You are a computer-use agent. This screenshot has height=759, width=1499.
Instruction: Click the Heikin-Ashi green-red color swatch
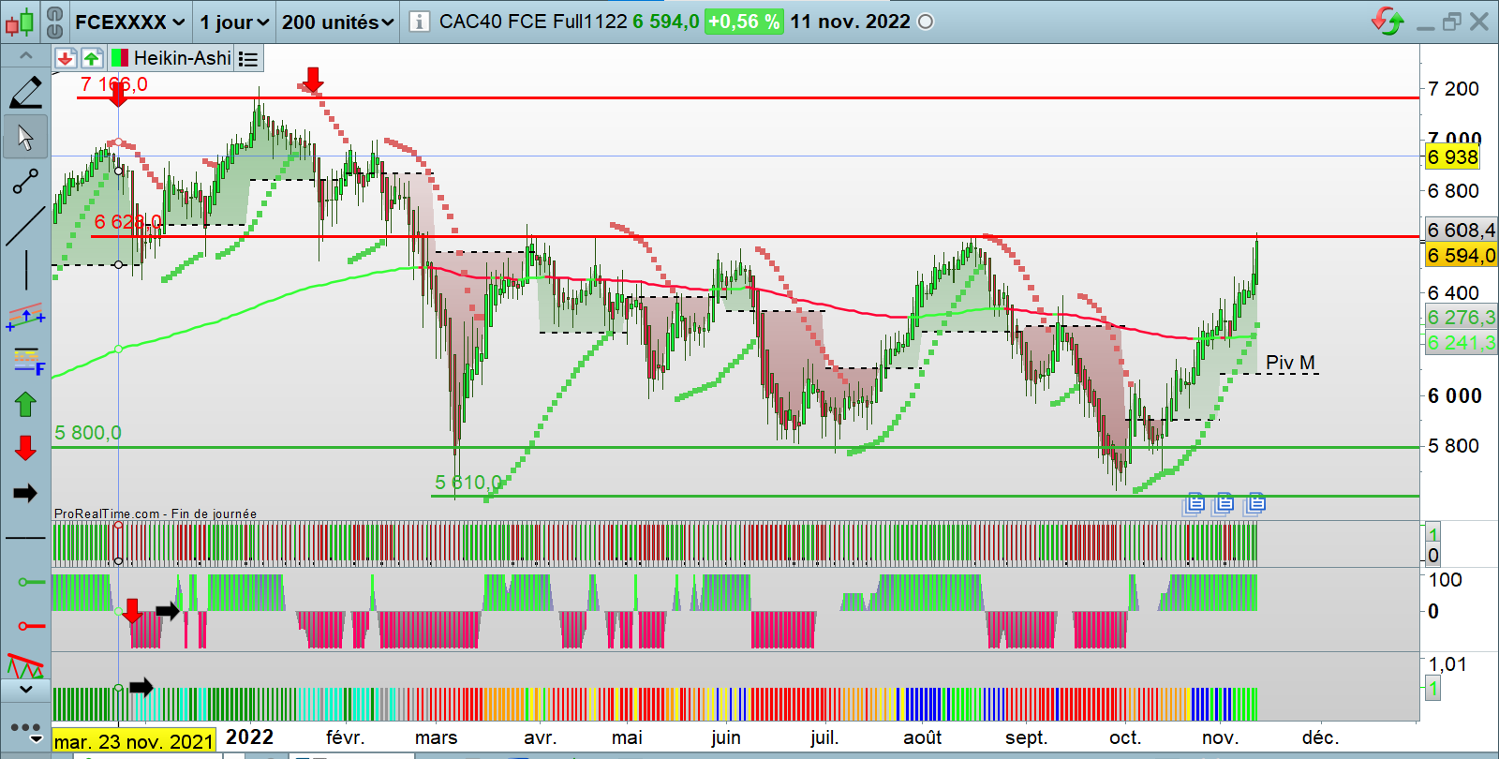coord(120,58)
